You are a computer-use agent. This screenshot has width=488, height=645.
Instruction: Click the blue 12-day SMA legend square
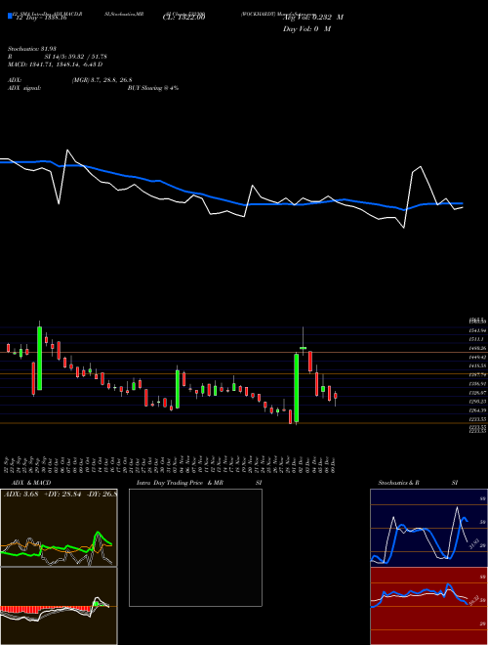[x=10, y=17]
